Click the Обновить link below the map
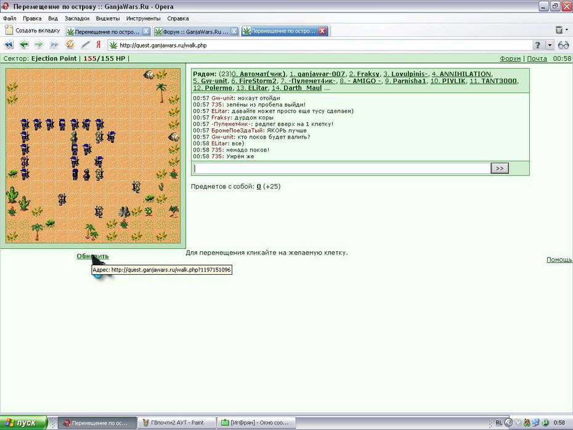 coord(92,256)
